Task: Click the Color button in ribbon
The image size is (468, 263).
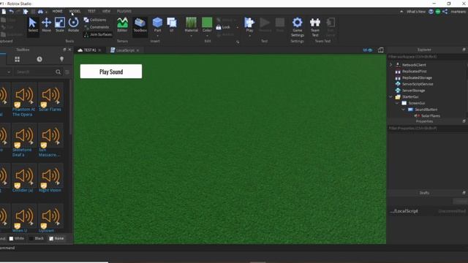Action: click(207, 26)
